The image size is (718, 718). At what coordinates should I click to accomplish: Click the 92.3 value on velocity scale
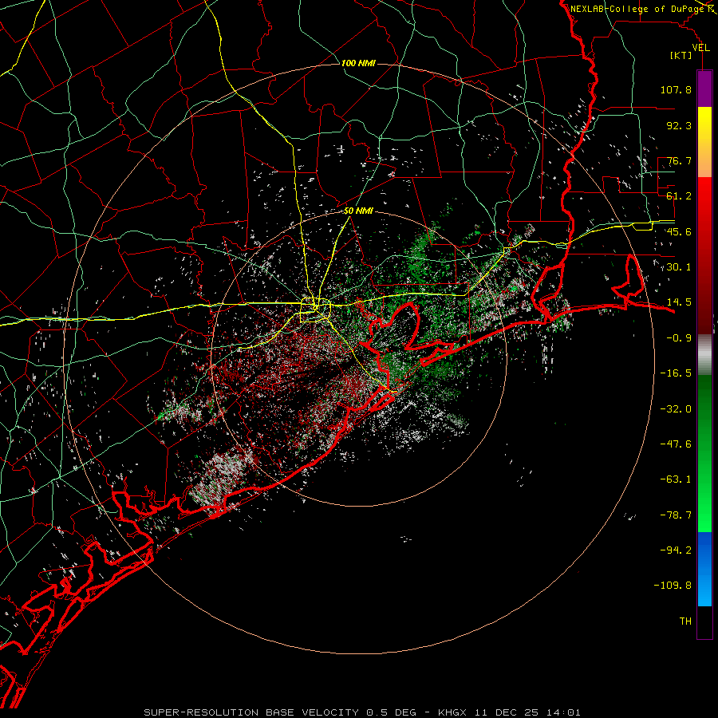[679, 125]
